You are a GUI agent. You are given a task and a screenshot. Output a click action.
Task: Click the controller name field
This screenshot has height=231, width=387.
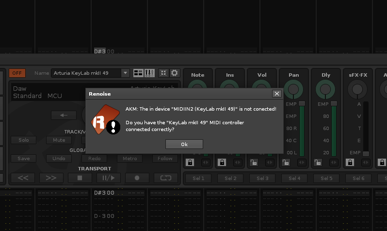tap(86, 73)
